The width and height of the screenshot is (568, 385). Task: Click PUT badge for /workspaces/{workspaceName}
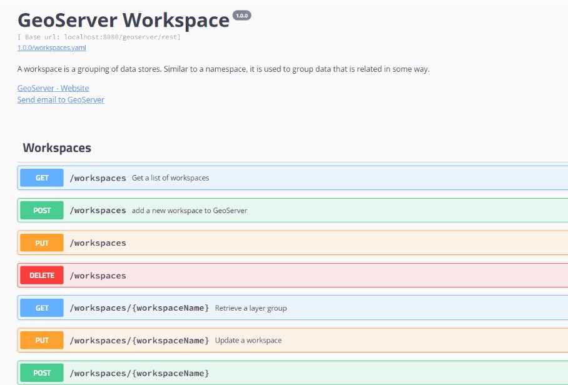(x=42, y=341)
